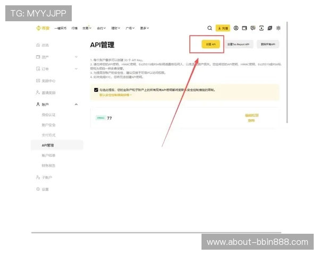Open 支付方式 payment methods
Viewport: 319px width, 255px height.
[48, 135]
